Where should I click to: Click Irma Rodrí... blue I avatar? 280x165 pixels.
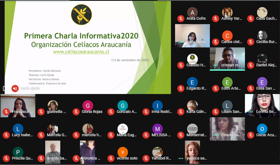click(157, 106)
